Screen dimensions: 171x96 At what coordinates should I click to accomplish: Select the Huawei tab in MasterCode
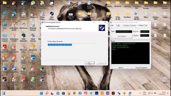pos(141,25)
